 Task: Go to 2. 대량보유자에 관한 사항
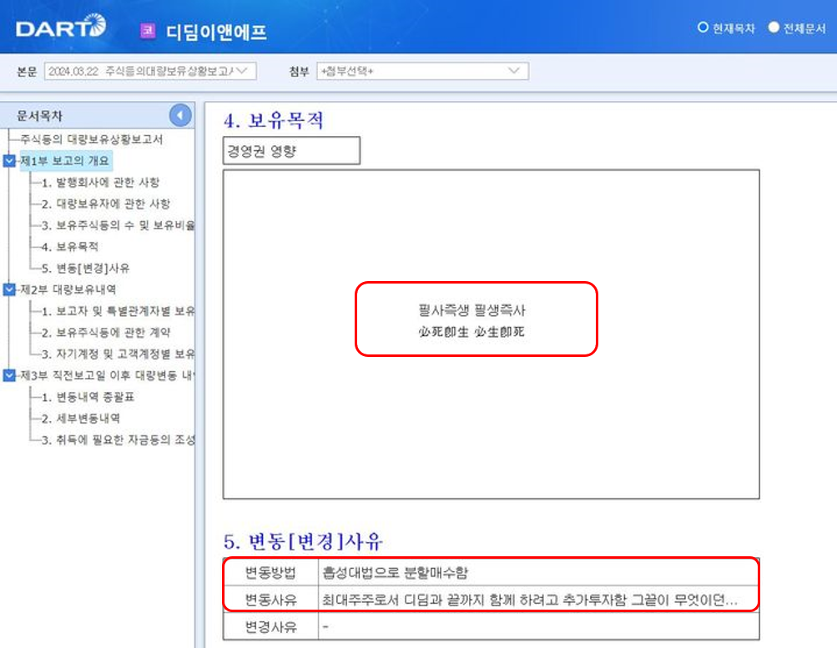pos(106,203)
